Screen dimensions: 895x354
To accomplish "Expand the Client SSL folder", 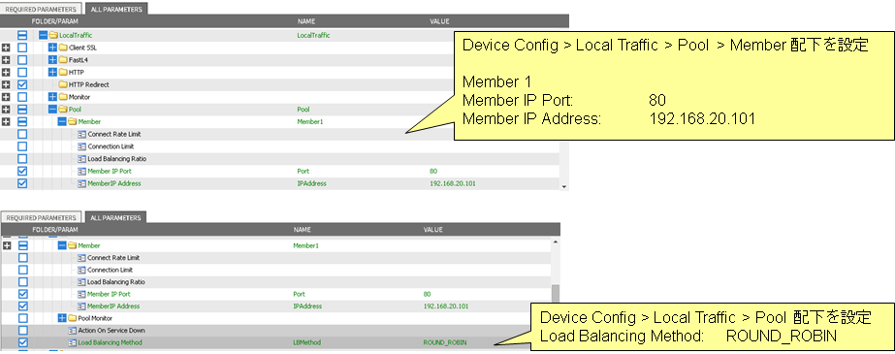I will pyautogui.click(x=52, y=48).
